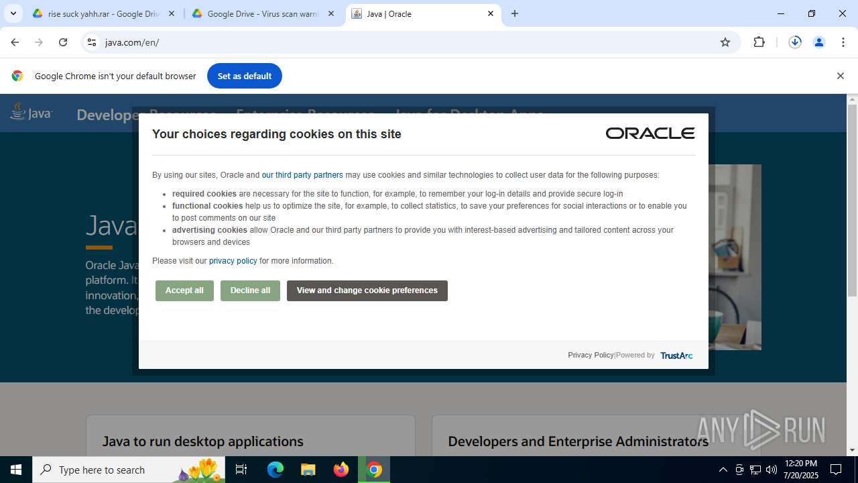Open network status tray icon

point(755,470)
